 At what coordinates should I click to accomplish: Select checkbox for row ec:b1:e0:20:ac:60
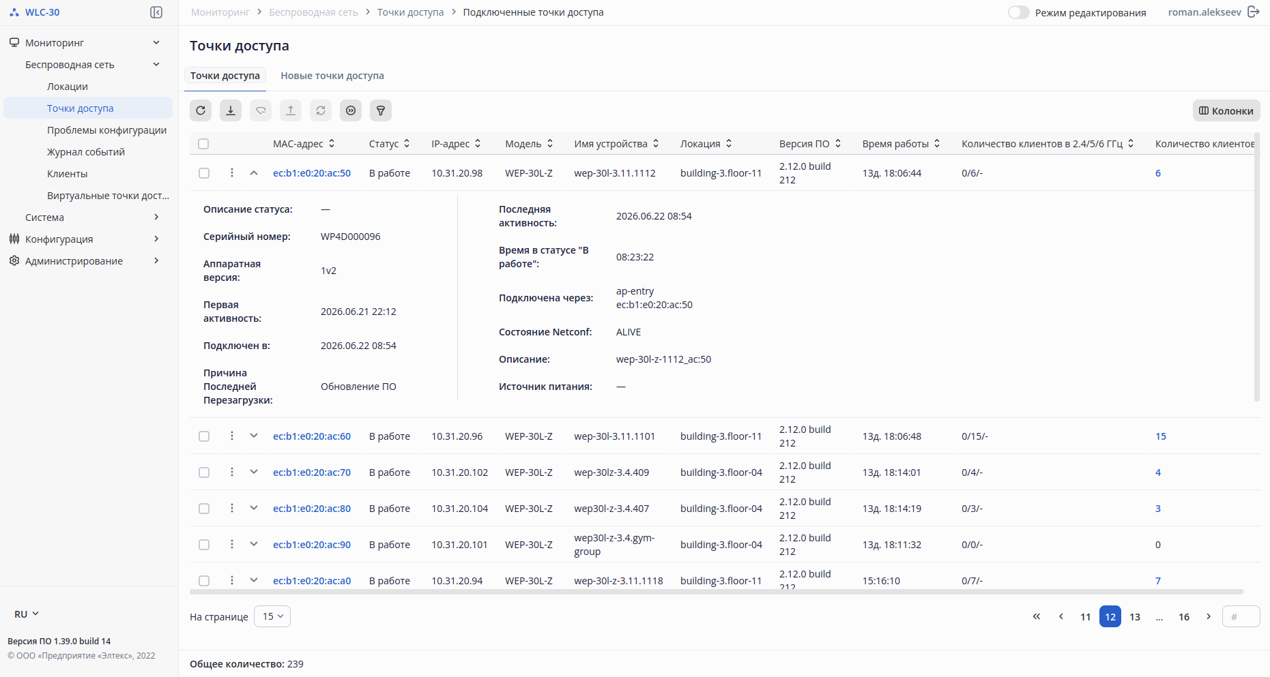[x=204, y=436]
